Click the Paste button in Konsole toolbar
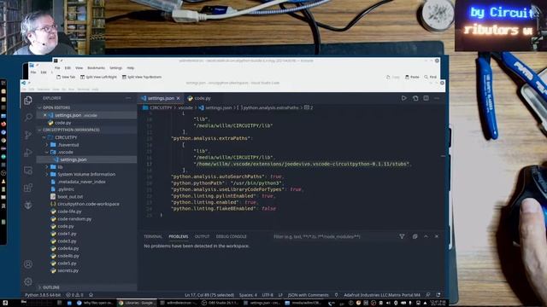 coord(412,77)
